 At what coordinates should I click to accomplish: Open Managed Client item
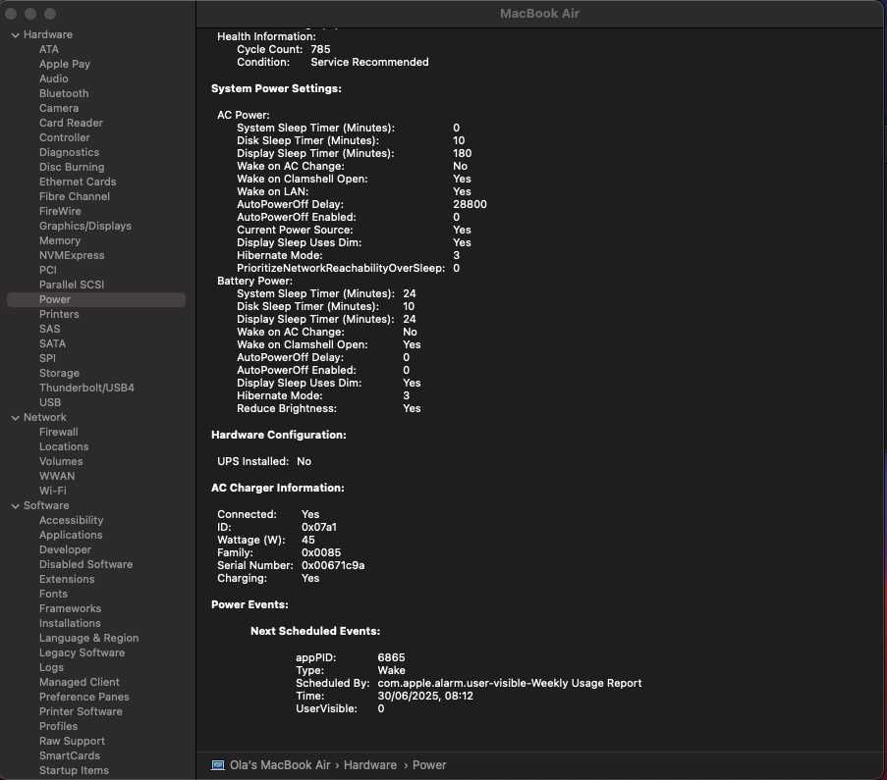click(80, 682)
